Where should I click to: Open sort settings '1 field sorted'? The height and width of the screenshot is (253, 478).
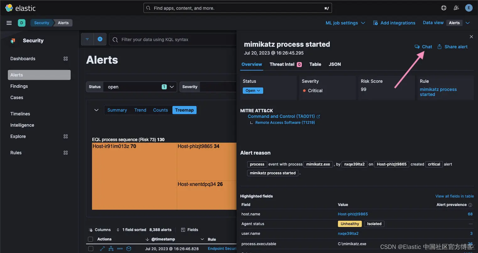[x=131, y=230]
